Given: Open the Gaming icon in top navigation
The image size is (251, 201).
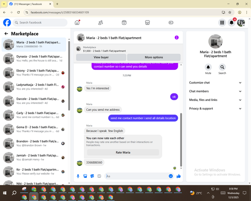Looking at the screenshot, I should coord(171,23).
